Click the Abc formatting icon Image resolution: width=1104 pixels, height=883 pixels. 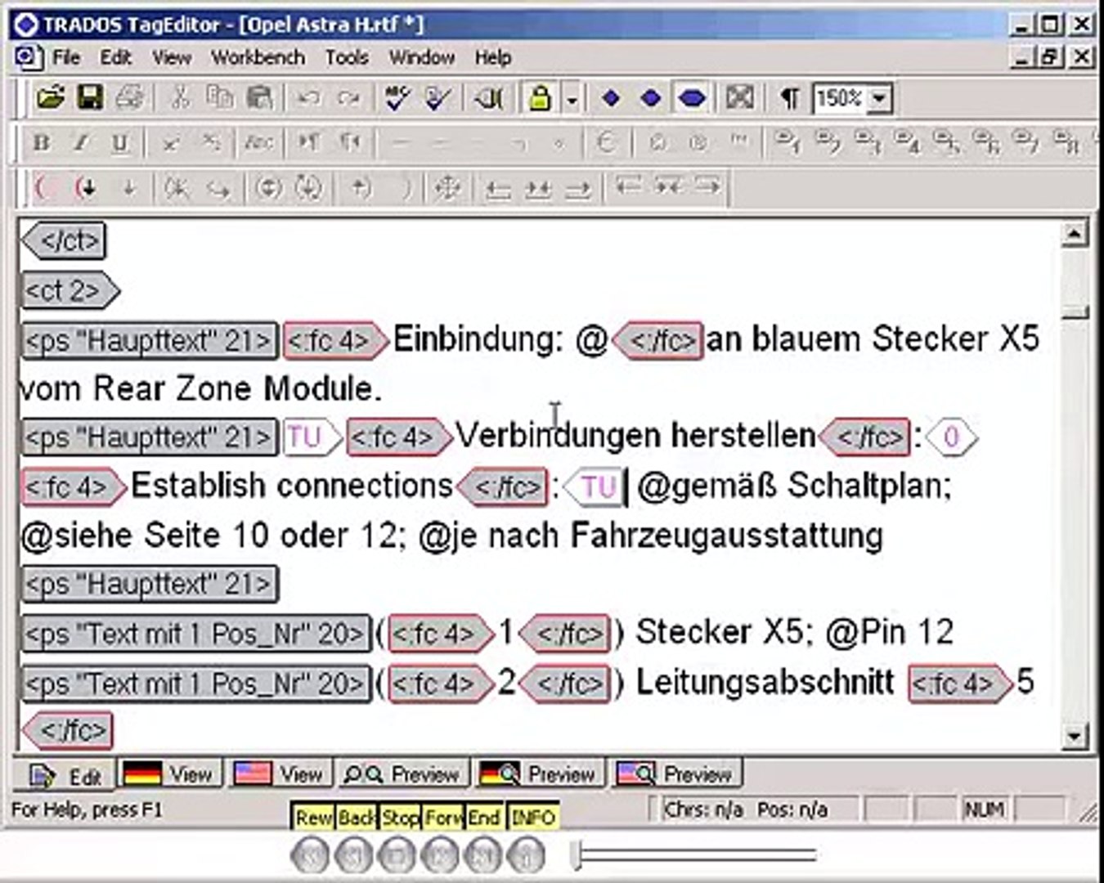coord(258,143)
